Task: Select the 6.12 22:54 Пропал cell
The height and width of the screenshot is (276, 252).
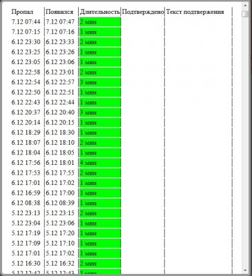Action: click(26, 82)
